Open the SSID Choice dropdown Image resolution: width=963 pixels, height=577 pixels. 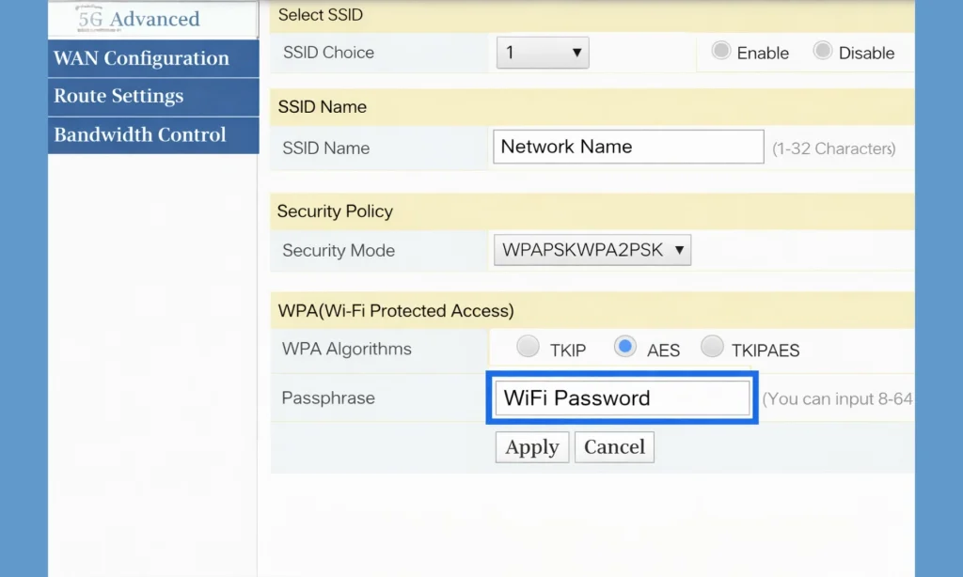click(x=542, y=53)
